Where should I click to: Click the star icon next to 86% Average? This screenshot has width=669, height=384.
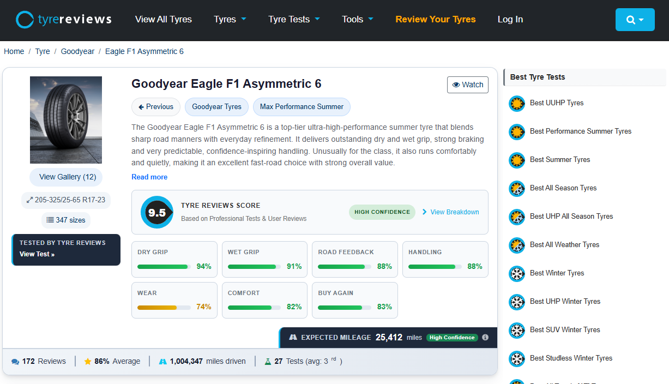(x=88, y=361)
